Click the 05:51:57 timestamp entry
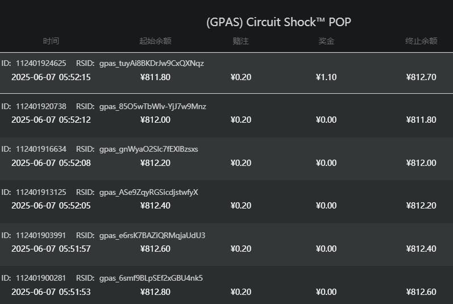The width and height of the screenshot is (453, 304). pos(51,249)
